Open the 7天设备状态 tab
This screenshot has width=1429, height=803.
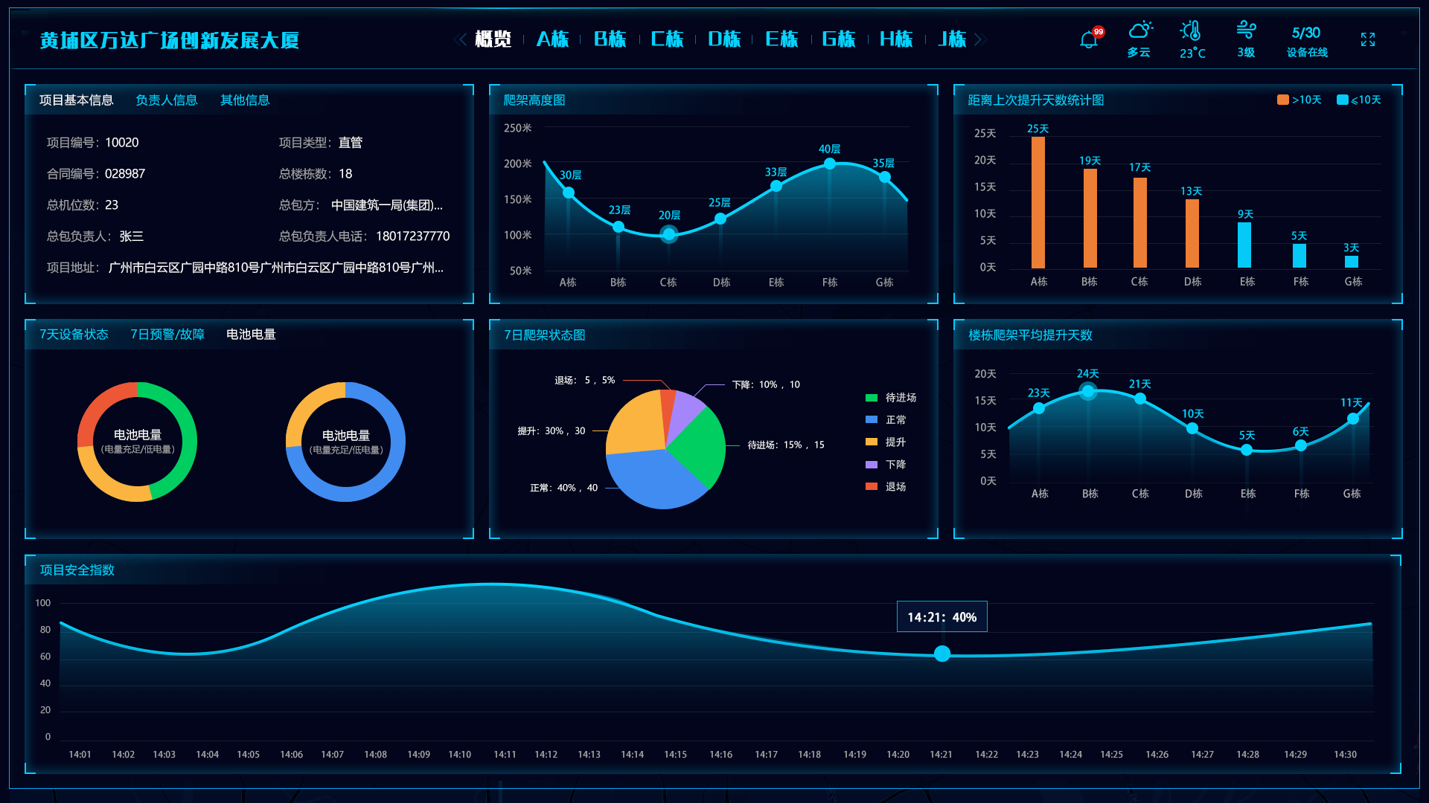point(74,335)
